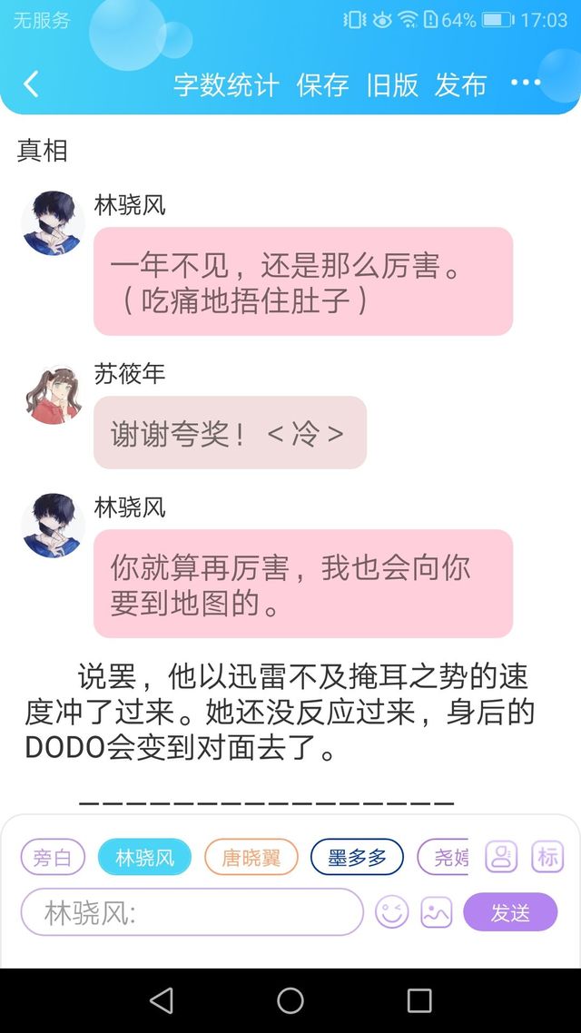Open the three-dot more options menu

point(526,83)
